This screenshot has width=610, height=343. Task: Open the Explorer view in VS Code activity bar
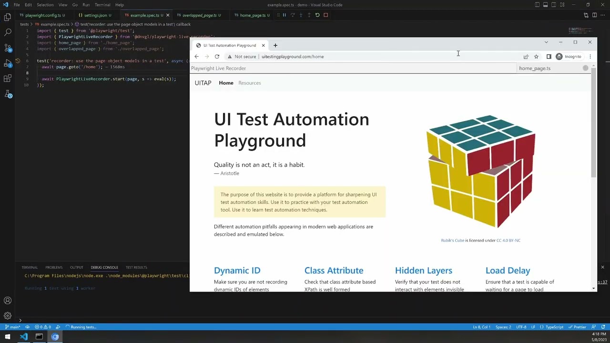click(x=8, y=17)
